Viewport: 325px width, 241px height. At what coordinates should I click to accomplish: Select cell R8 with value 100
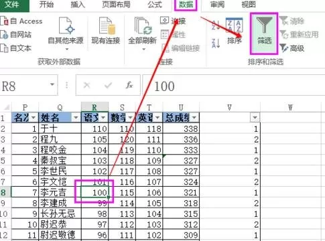[94, 192]
